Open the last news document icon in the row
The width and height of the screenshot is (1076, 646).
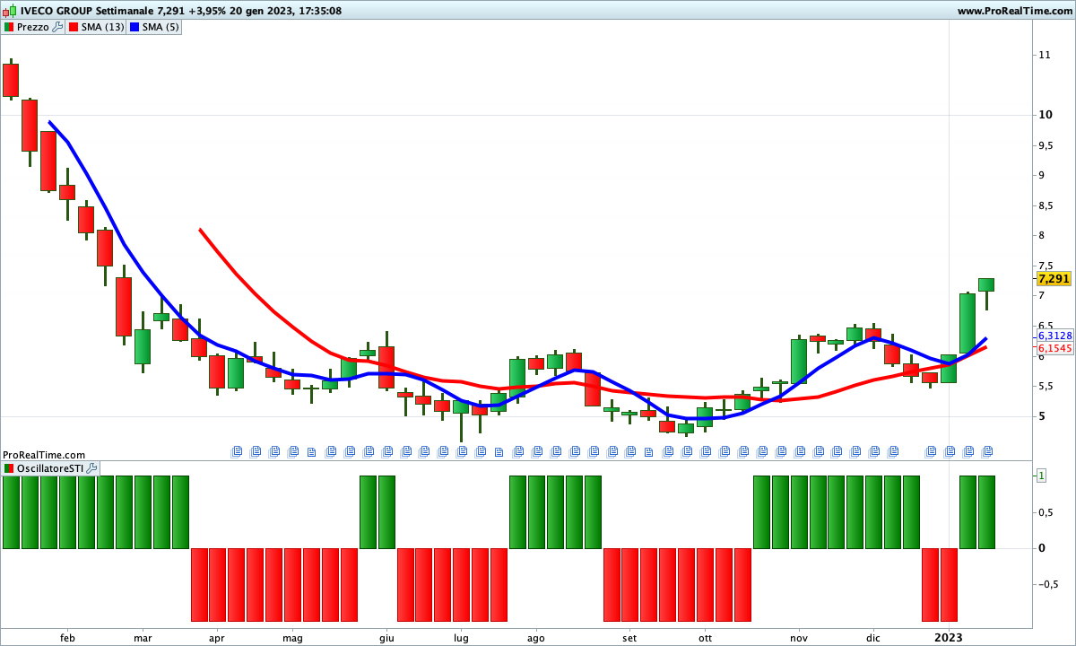tap(987, 450)
